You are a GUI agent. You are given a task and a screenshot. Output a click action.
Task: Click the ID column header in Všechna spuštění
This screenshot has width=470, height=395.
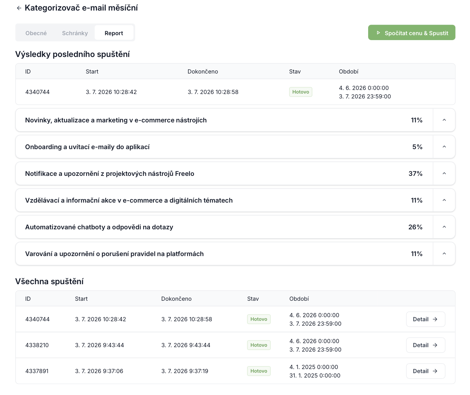point(28,299)
